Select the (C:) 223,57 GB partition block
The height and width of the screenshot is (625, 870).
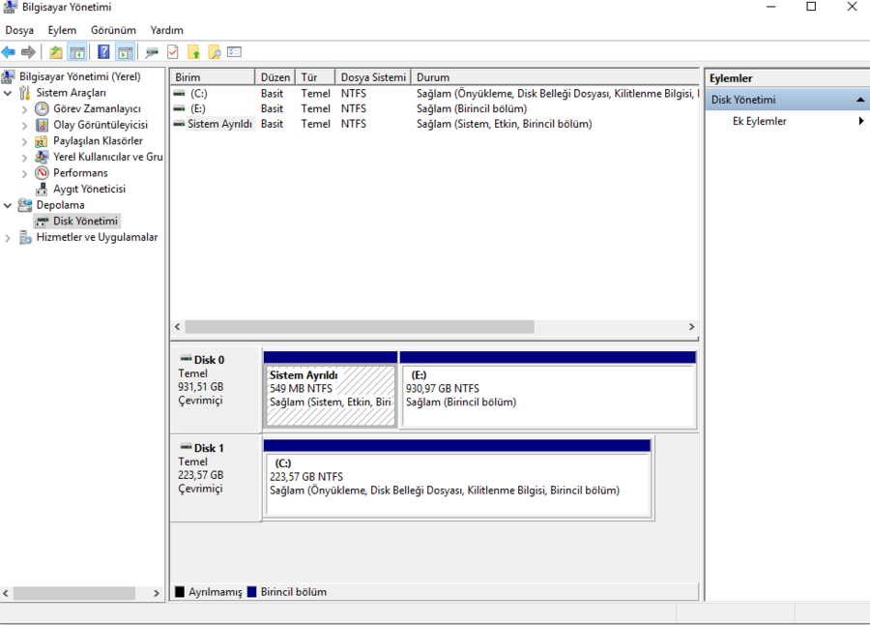(457, 478)
